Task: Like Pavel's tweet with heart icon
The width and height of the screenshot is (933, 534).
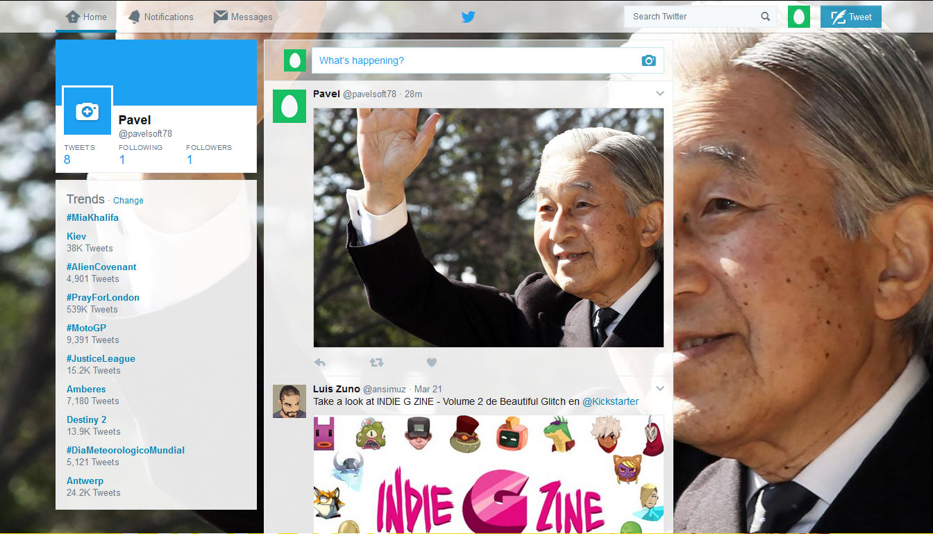Action: (431, 362)
